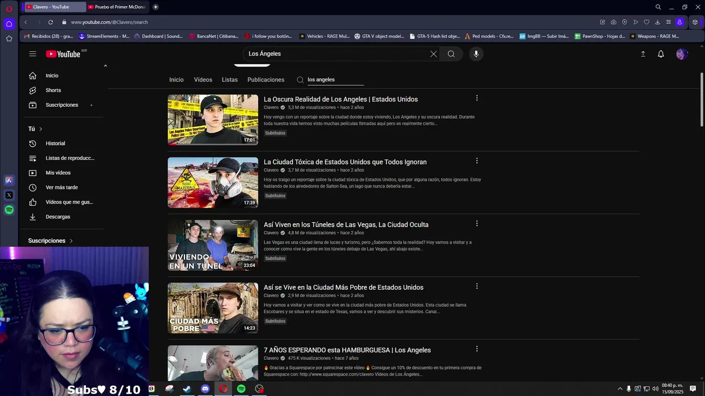Open the YouTube notifications bell
Screen dimensions: 705x396
[x=661, y=54]
